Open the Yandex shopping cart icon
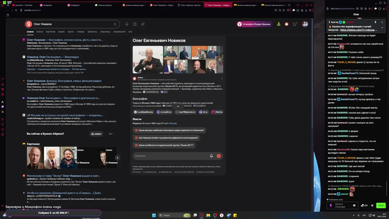This screenshot has width=389, height=219. click(294, 24)
